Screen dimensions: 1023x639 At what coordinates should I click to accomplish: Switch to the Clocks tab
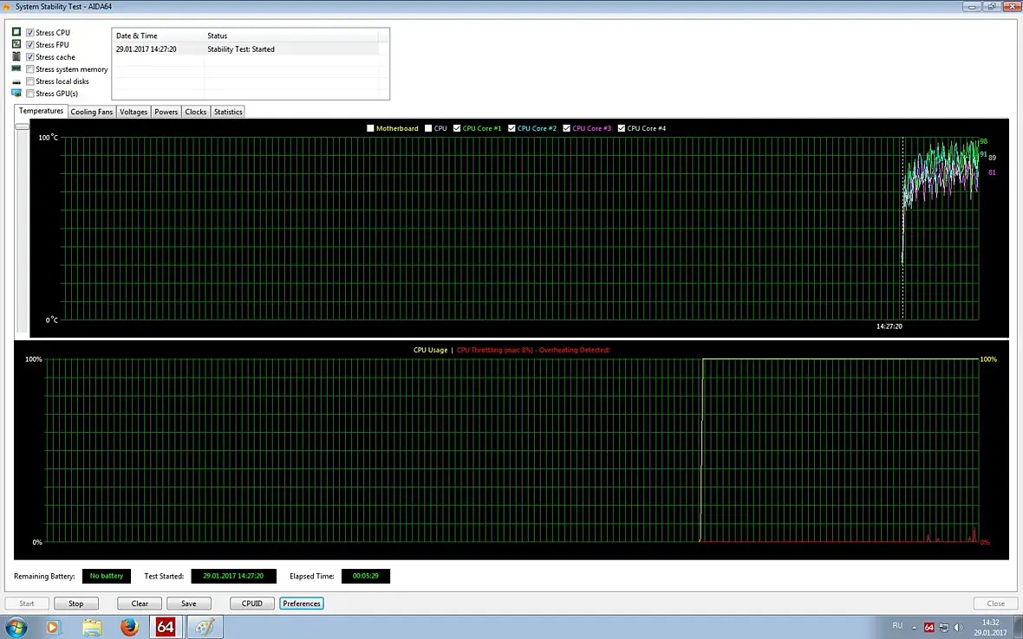tap(196, 112)
